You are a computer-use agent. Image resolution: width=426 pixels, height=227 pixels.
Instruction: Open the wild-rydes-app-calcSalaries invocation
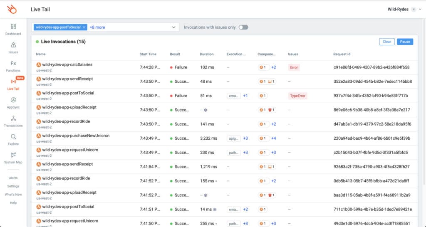pyautogui.click(x=67, y=65)
